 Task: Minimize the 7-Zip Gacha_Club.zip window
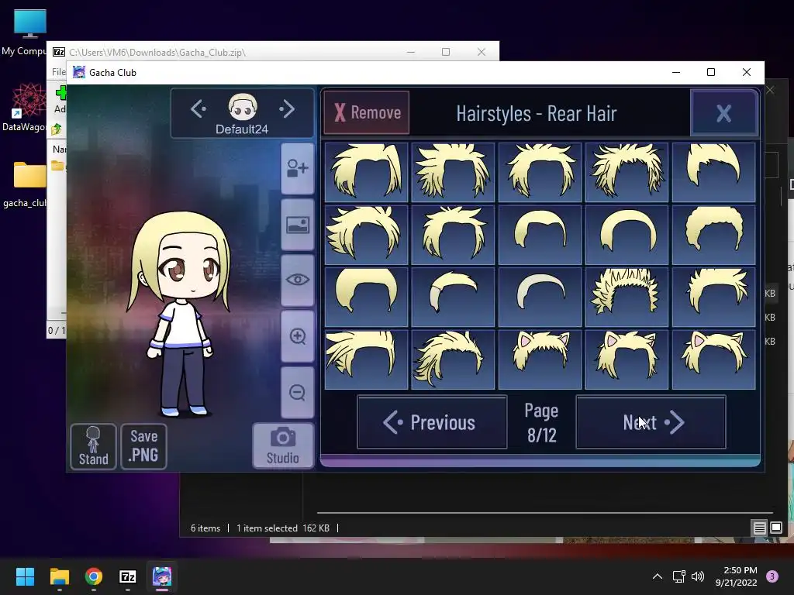(411, 52)
